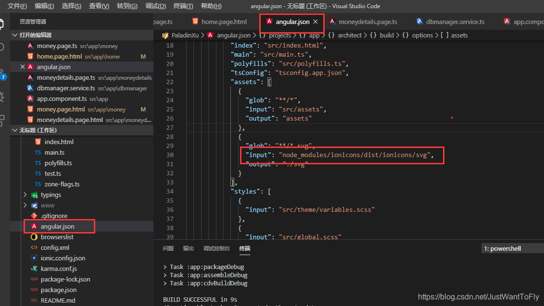Expand the typings folder
544x306 pixels.
point(25,195)
